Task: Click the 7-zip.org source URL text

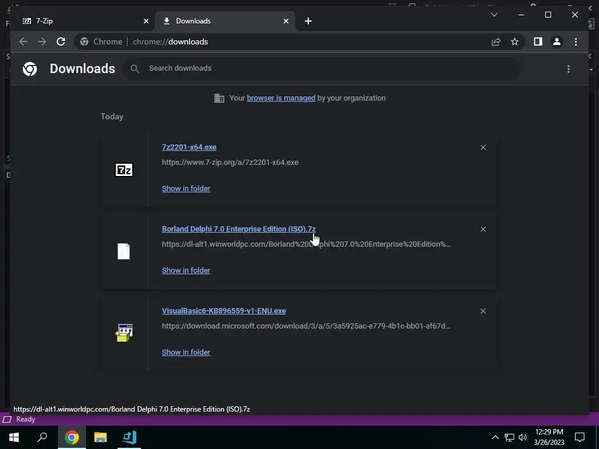Action: tap(230, 163)
